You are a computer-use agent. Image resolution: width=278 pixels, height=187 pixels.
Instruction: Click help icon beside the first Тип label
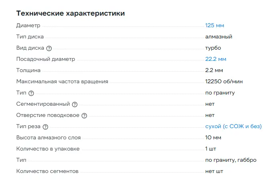(31, 93)
